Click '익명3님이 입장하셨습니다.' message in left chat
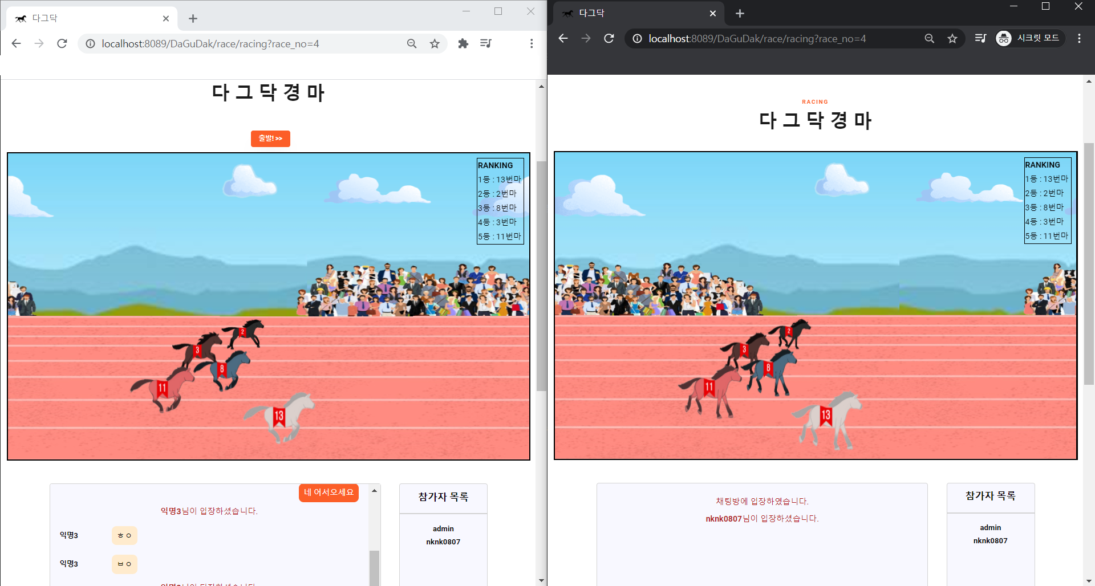1095x586 pixels. [x=209, y=511]
